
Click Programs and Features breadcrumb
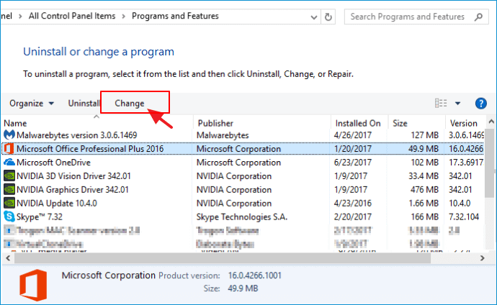pyautogui.click(x=175, y=16)
